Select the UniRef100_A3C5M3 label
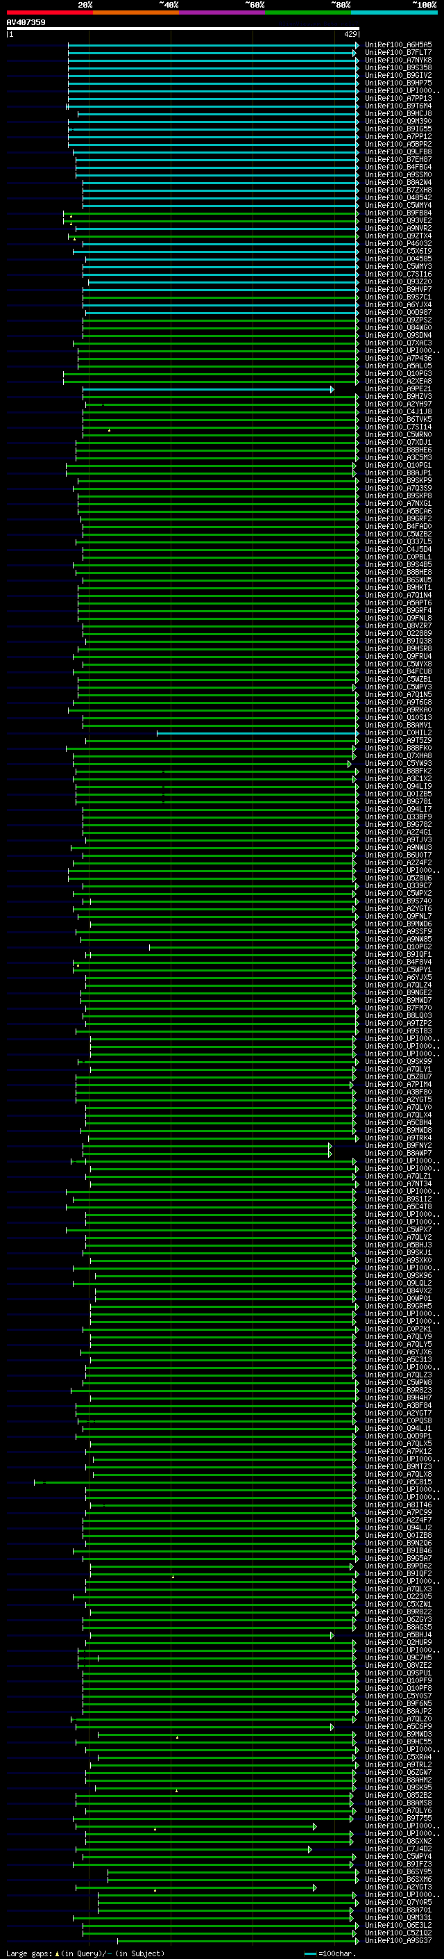Screen dimensions: 444x1959 point(398,457)
